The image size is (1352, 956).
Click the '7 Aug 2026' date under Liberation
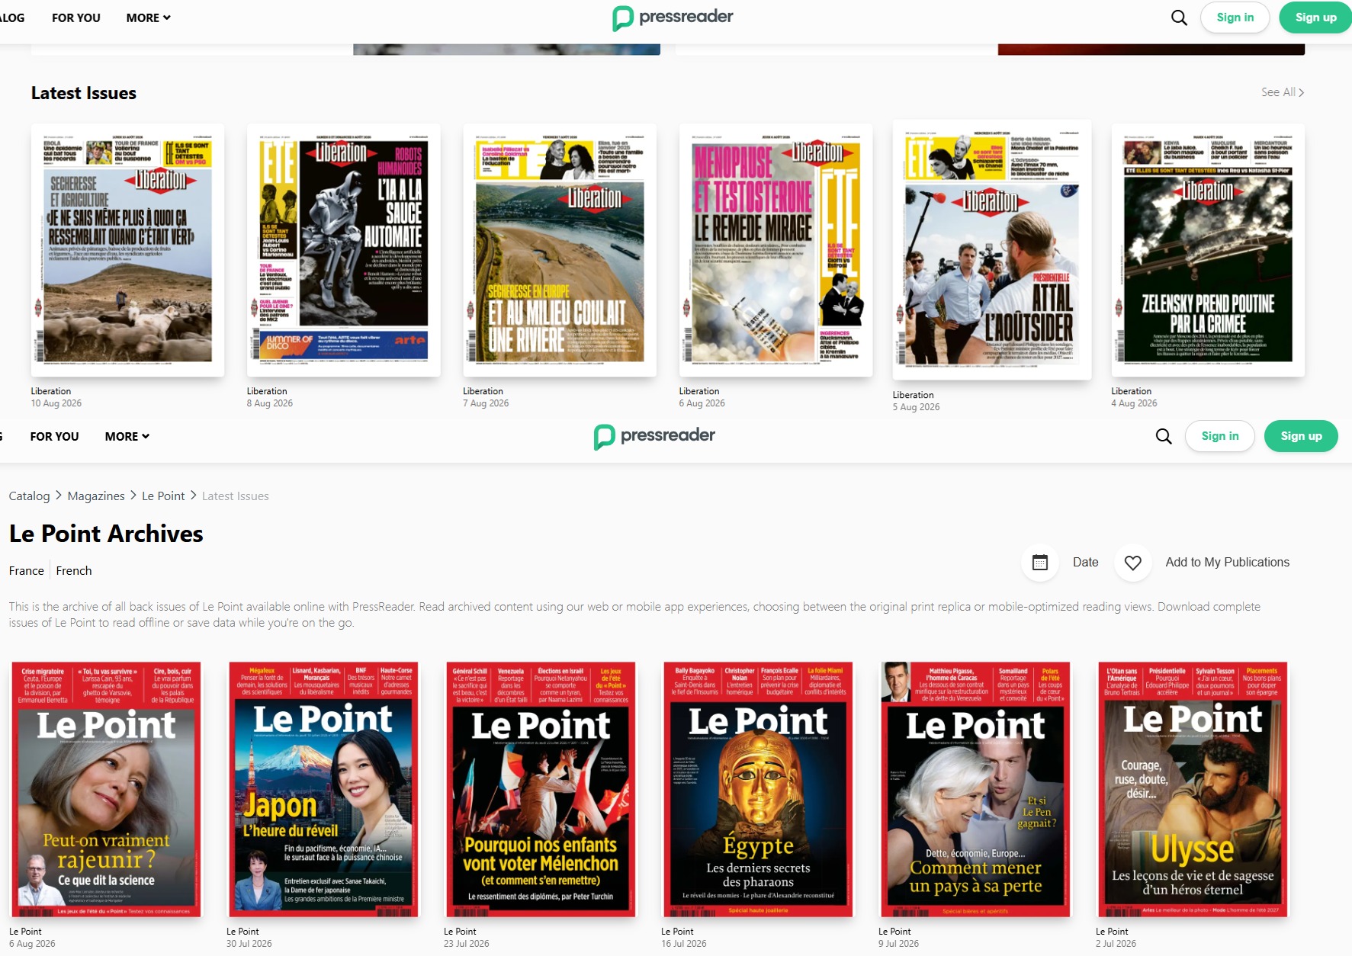click(486, 403)
